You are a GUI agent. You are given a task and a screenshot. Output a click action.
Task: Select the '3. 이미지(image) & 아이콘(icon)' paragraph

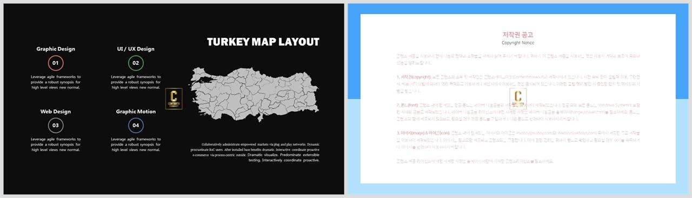click(518, 140)
